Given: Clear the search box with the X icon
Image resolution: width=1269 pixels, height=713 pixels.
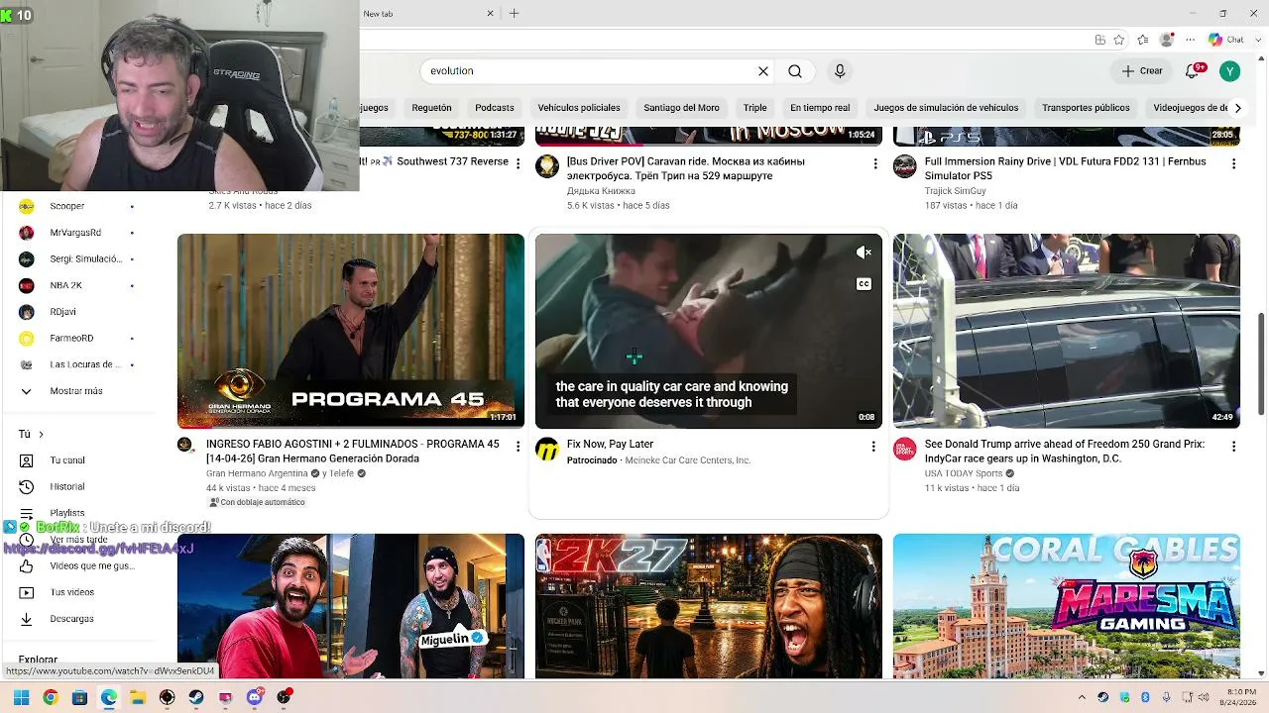Looking at the screenshot, I should click(763, 71).
